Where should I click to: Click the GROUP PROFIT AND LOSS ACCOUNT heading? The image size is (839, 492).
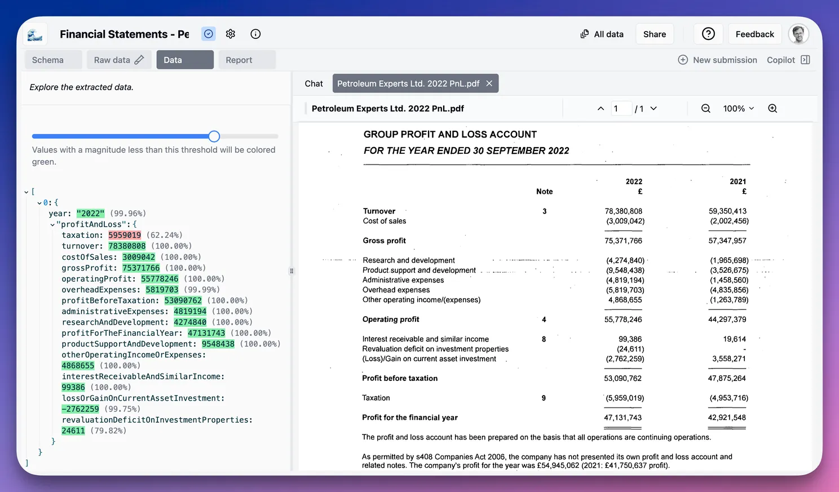pyautogui.click(x=450, y=134)
